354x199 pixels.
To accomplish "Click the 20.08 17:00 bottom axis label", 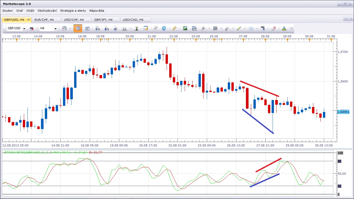I will coord(149,145).
